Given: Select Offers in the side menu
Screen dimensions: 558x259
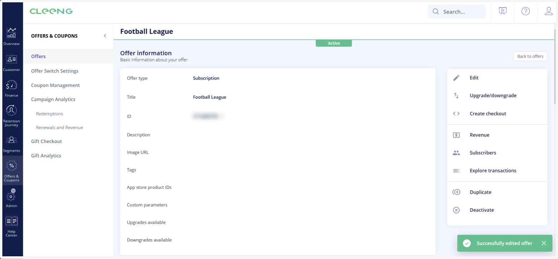Looking at the screenshot, I should tap(68, 56).
